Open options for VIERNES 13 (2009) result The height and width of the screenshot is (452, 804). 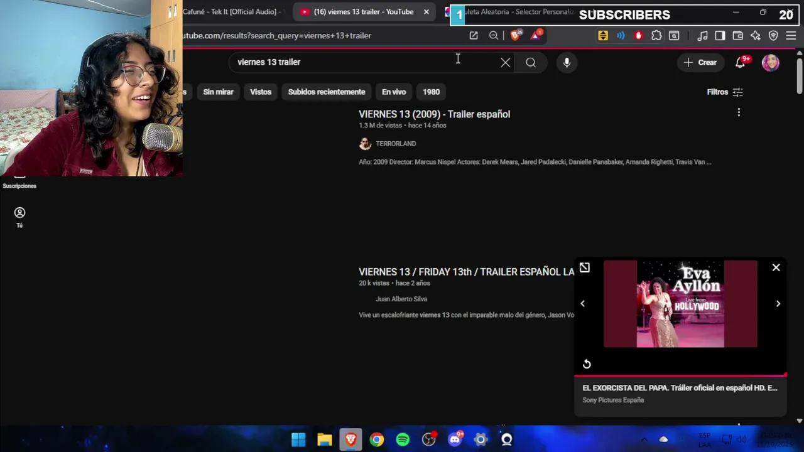coord(739,112)
